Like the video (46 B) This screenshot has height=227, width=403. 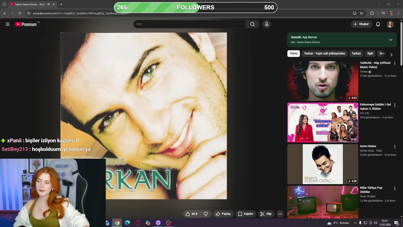pos(191,214)
